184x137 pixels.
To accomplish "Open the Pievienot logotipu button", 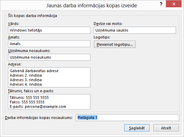I will click(x=115, y=44).
